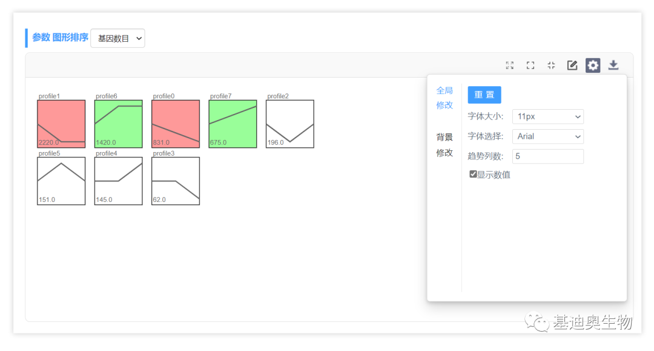This screenshot has width=654, height=351.
Task: Switch to the 全局修改 tab
Action: (444, 98)
